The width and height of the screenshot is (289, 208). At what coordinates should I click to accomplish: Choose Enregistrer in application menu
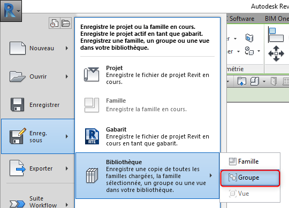coord(38,105)
